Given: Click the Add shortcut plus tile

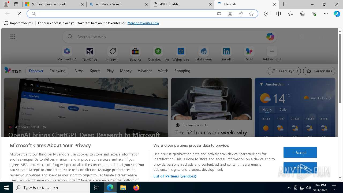Looking at the screenshot, I should (272, 54).
